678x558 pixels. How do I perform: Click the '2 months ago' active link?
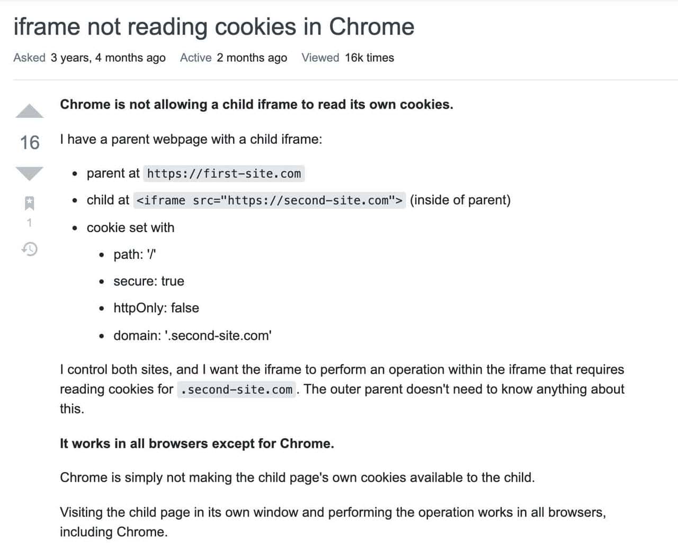[252, 58]
